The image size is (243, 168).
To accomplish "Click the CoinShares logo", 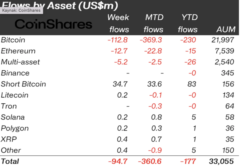I will click(53, 24).
